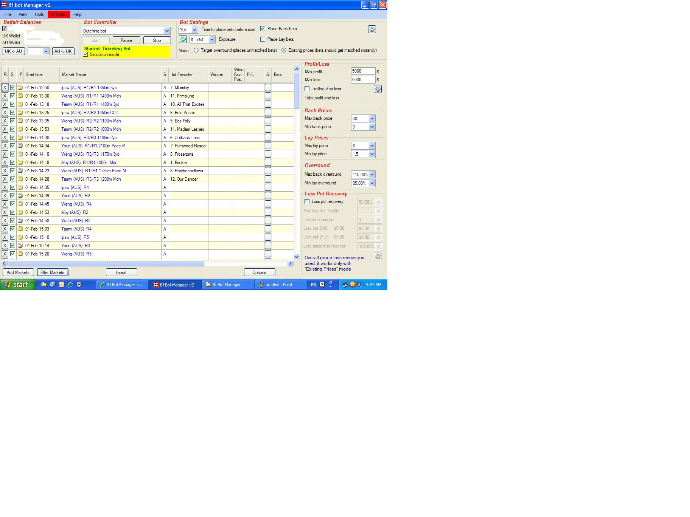Toggle selection checkbox for Tamw R2/R2 1000m Mdn
The width and height of the screenshot is (690, 517).
pos(12,129)
